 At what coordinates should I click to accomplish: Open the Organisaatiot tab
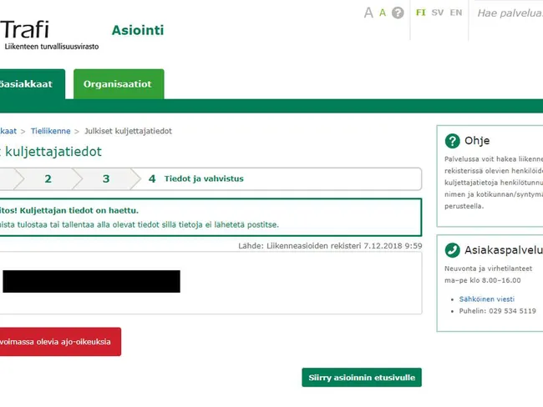(x=118, y=84)
